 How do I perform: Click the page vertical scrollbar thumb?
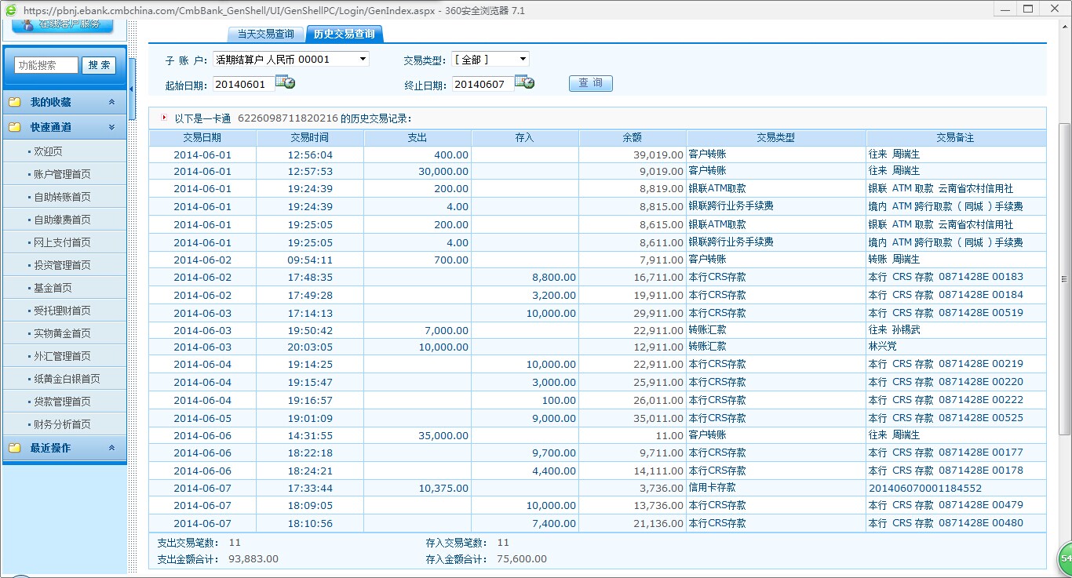point(1065,278)
